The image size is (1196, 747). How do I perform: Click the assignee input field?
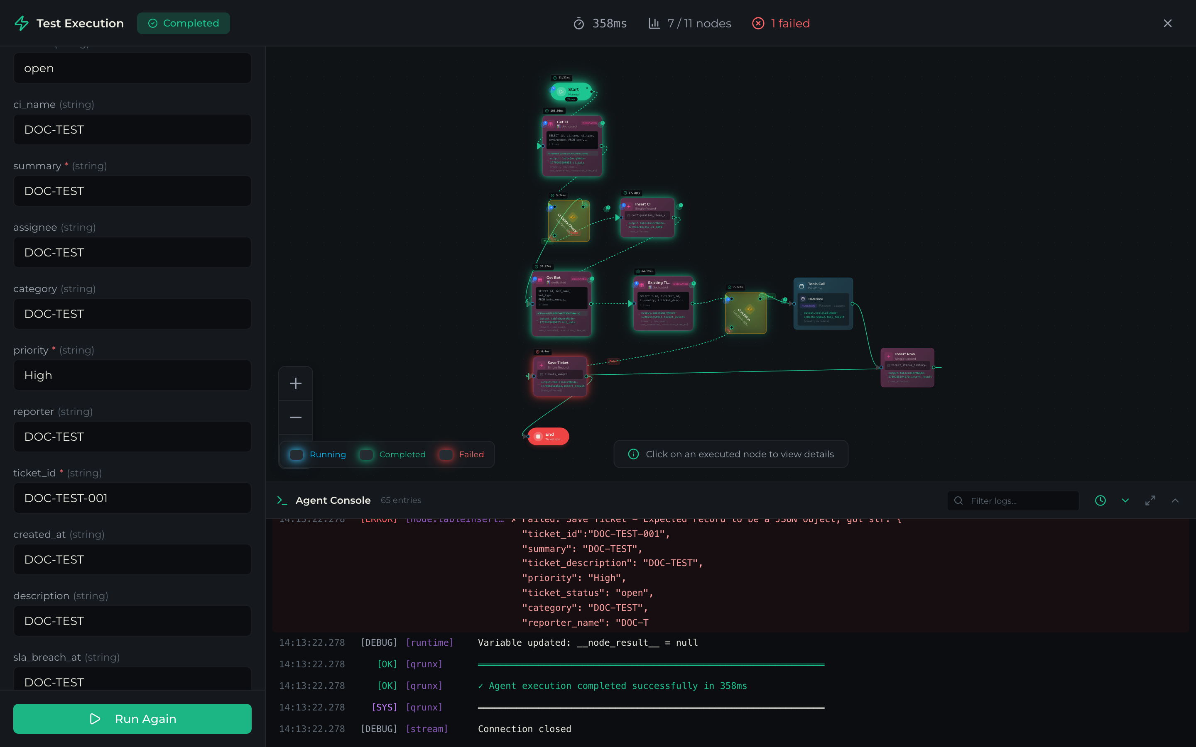tap(132, 252)
